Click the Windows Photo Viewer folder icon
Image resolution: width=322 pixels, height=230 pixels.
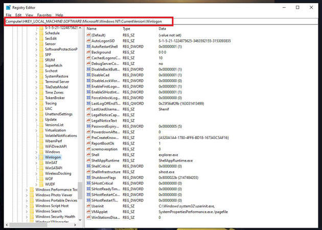(x=32, y=195)
